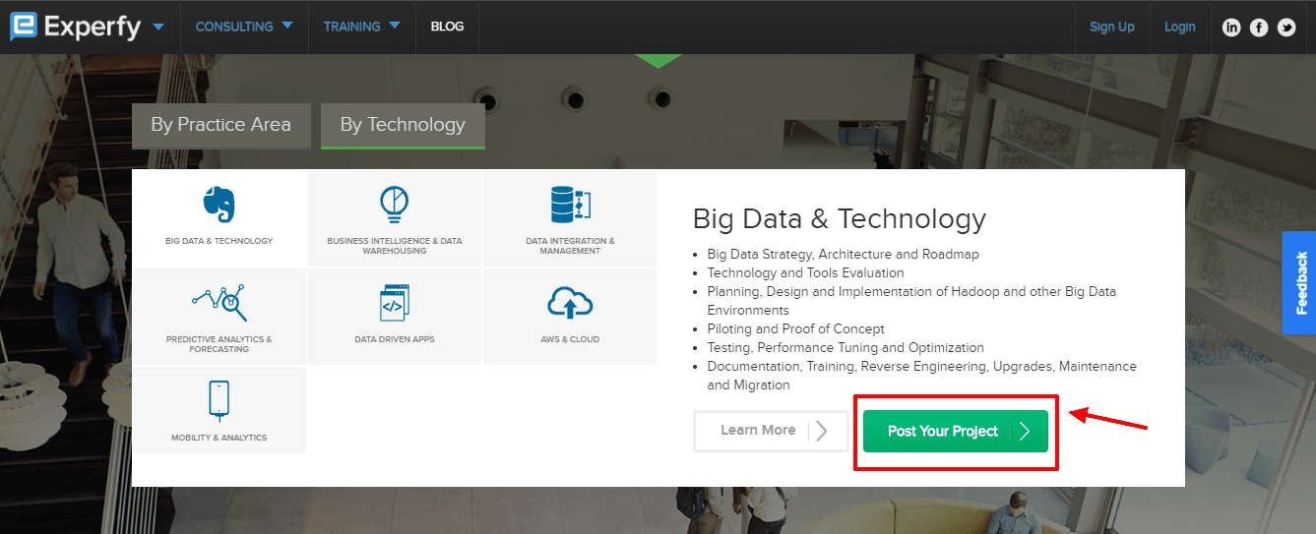Click the Experfy logo icon
Screen dimensions: 1316x534
(x=24, y=27)
